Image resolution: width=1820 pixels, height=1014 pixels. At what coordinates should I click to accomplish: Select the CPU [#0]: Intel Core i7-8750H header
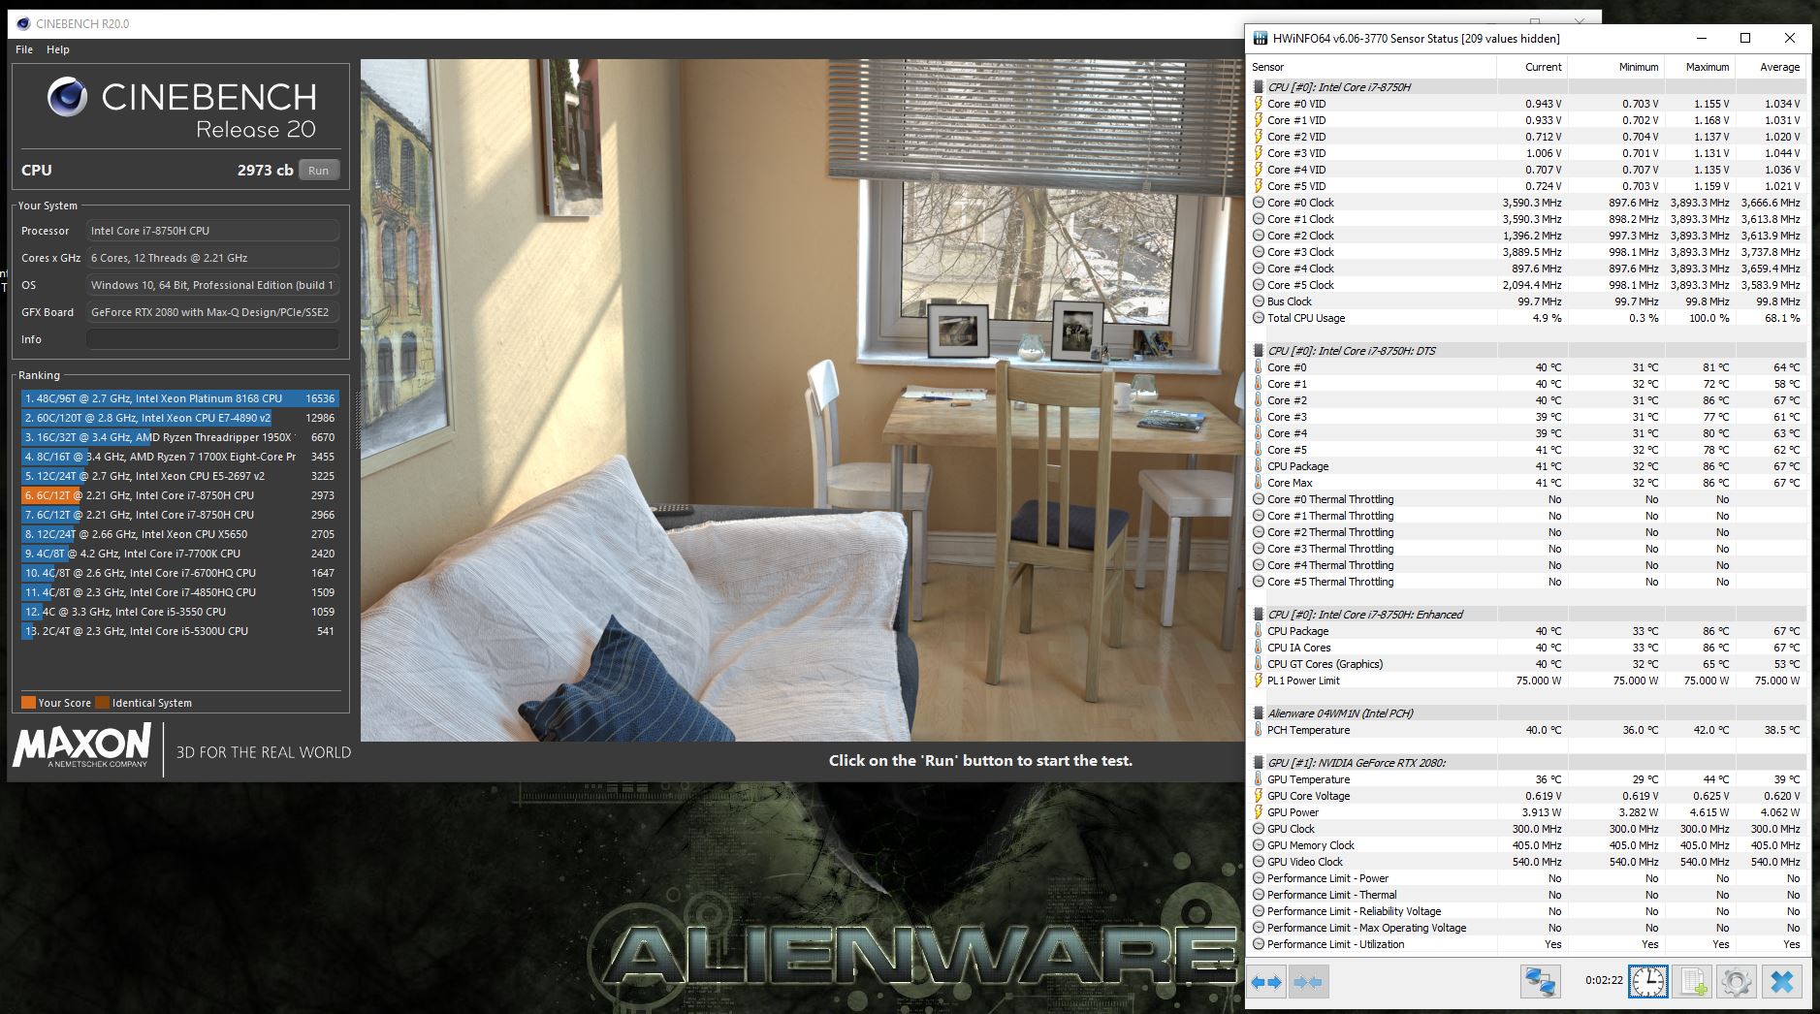click(1527, 87)
